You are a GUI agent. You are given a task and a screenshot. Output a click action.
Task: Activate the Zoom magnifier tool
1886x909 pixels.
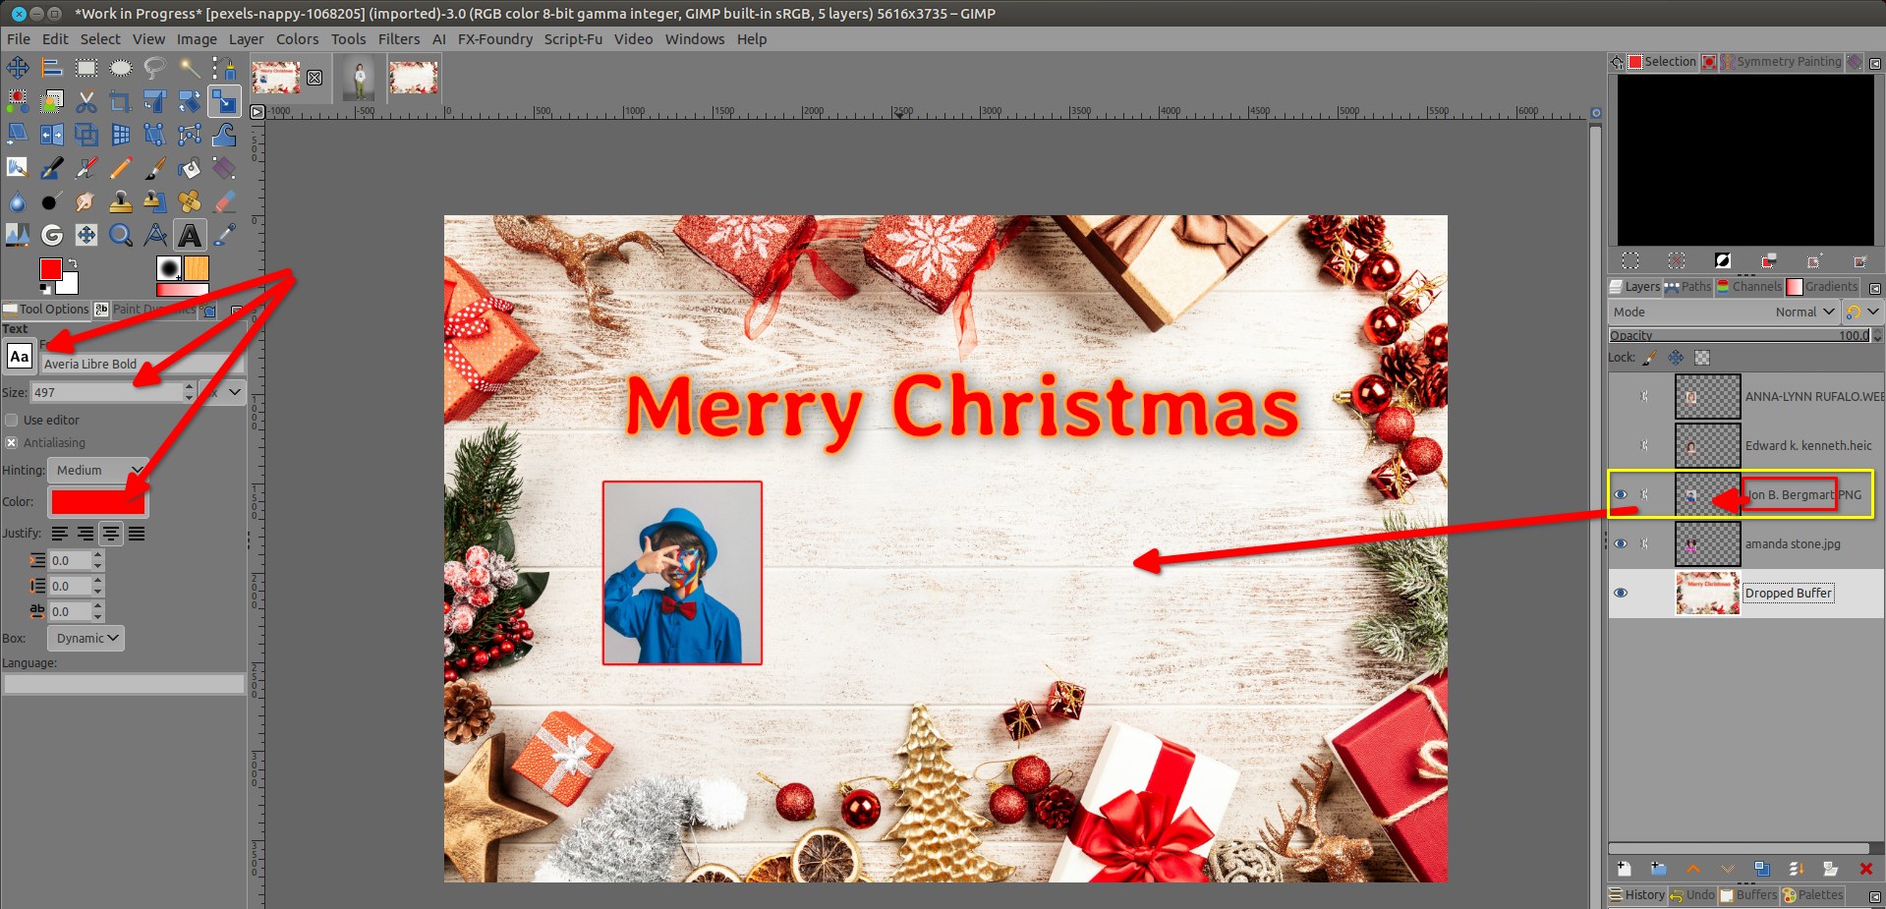point(120,235)
